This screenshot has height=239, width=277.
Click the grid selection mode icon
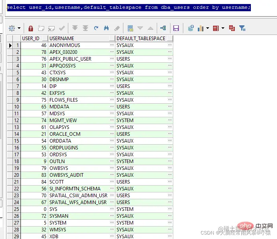tap(12, 28)
